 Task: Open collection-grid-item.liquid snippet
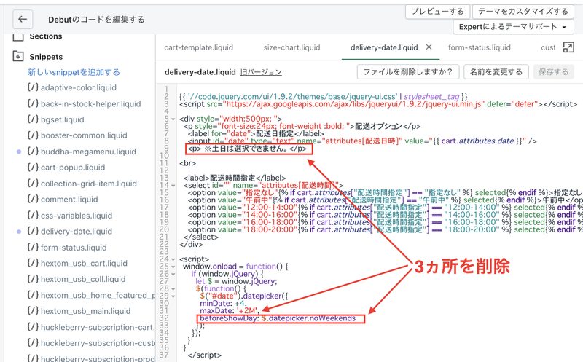tap(89, 184)
